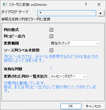Click the 有効な列数 label

13,69
